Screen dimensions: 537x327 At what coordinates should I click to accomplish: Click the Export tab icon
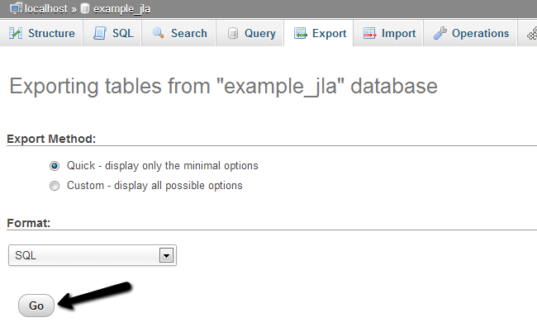300,33
